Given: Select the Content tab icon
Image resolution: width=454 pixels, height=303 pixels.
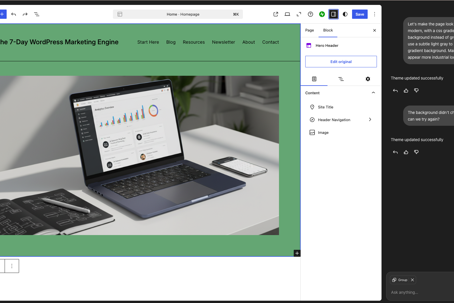Looking at the screenshot, I should point(314,79).
